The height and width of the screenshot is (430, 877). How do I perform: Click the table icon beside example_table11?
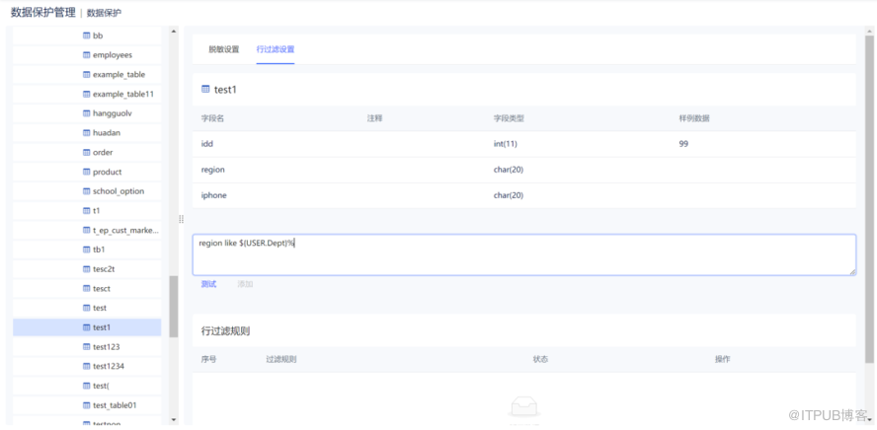pos(86,94)
